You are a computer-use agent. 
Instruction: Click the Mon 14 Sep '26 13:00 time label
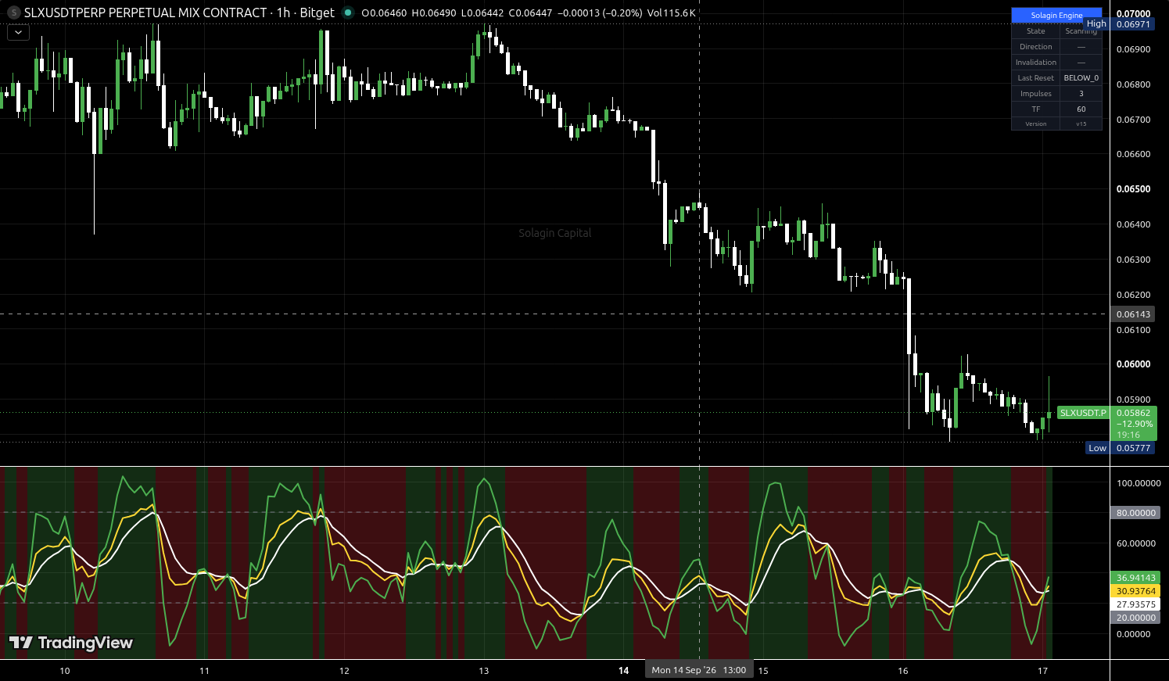click(699, 670)
